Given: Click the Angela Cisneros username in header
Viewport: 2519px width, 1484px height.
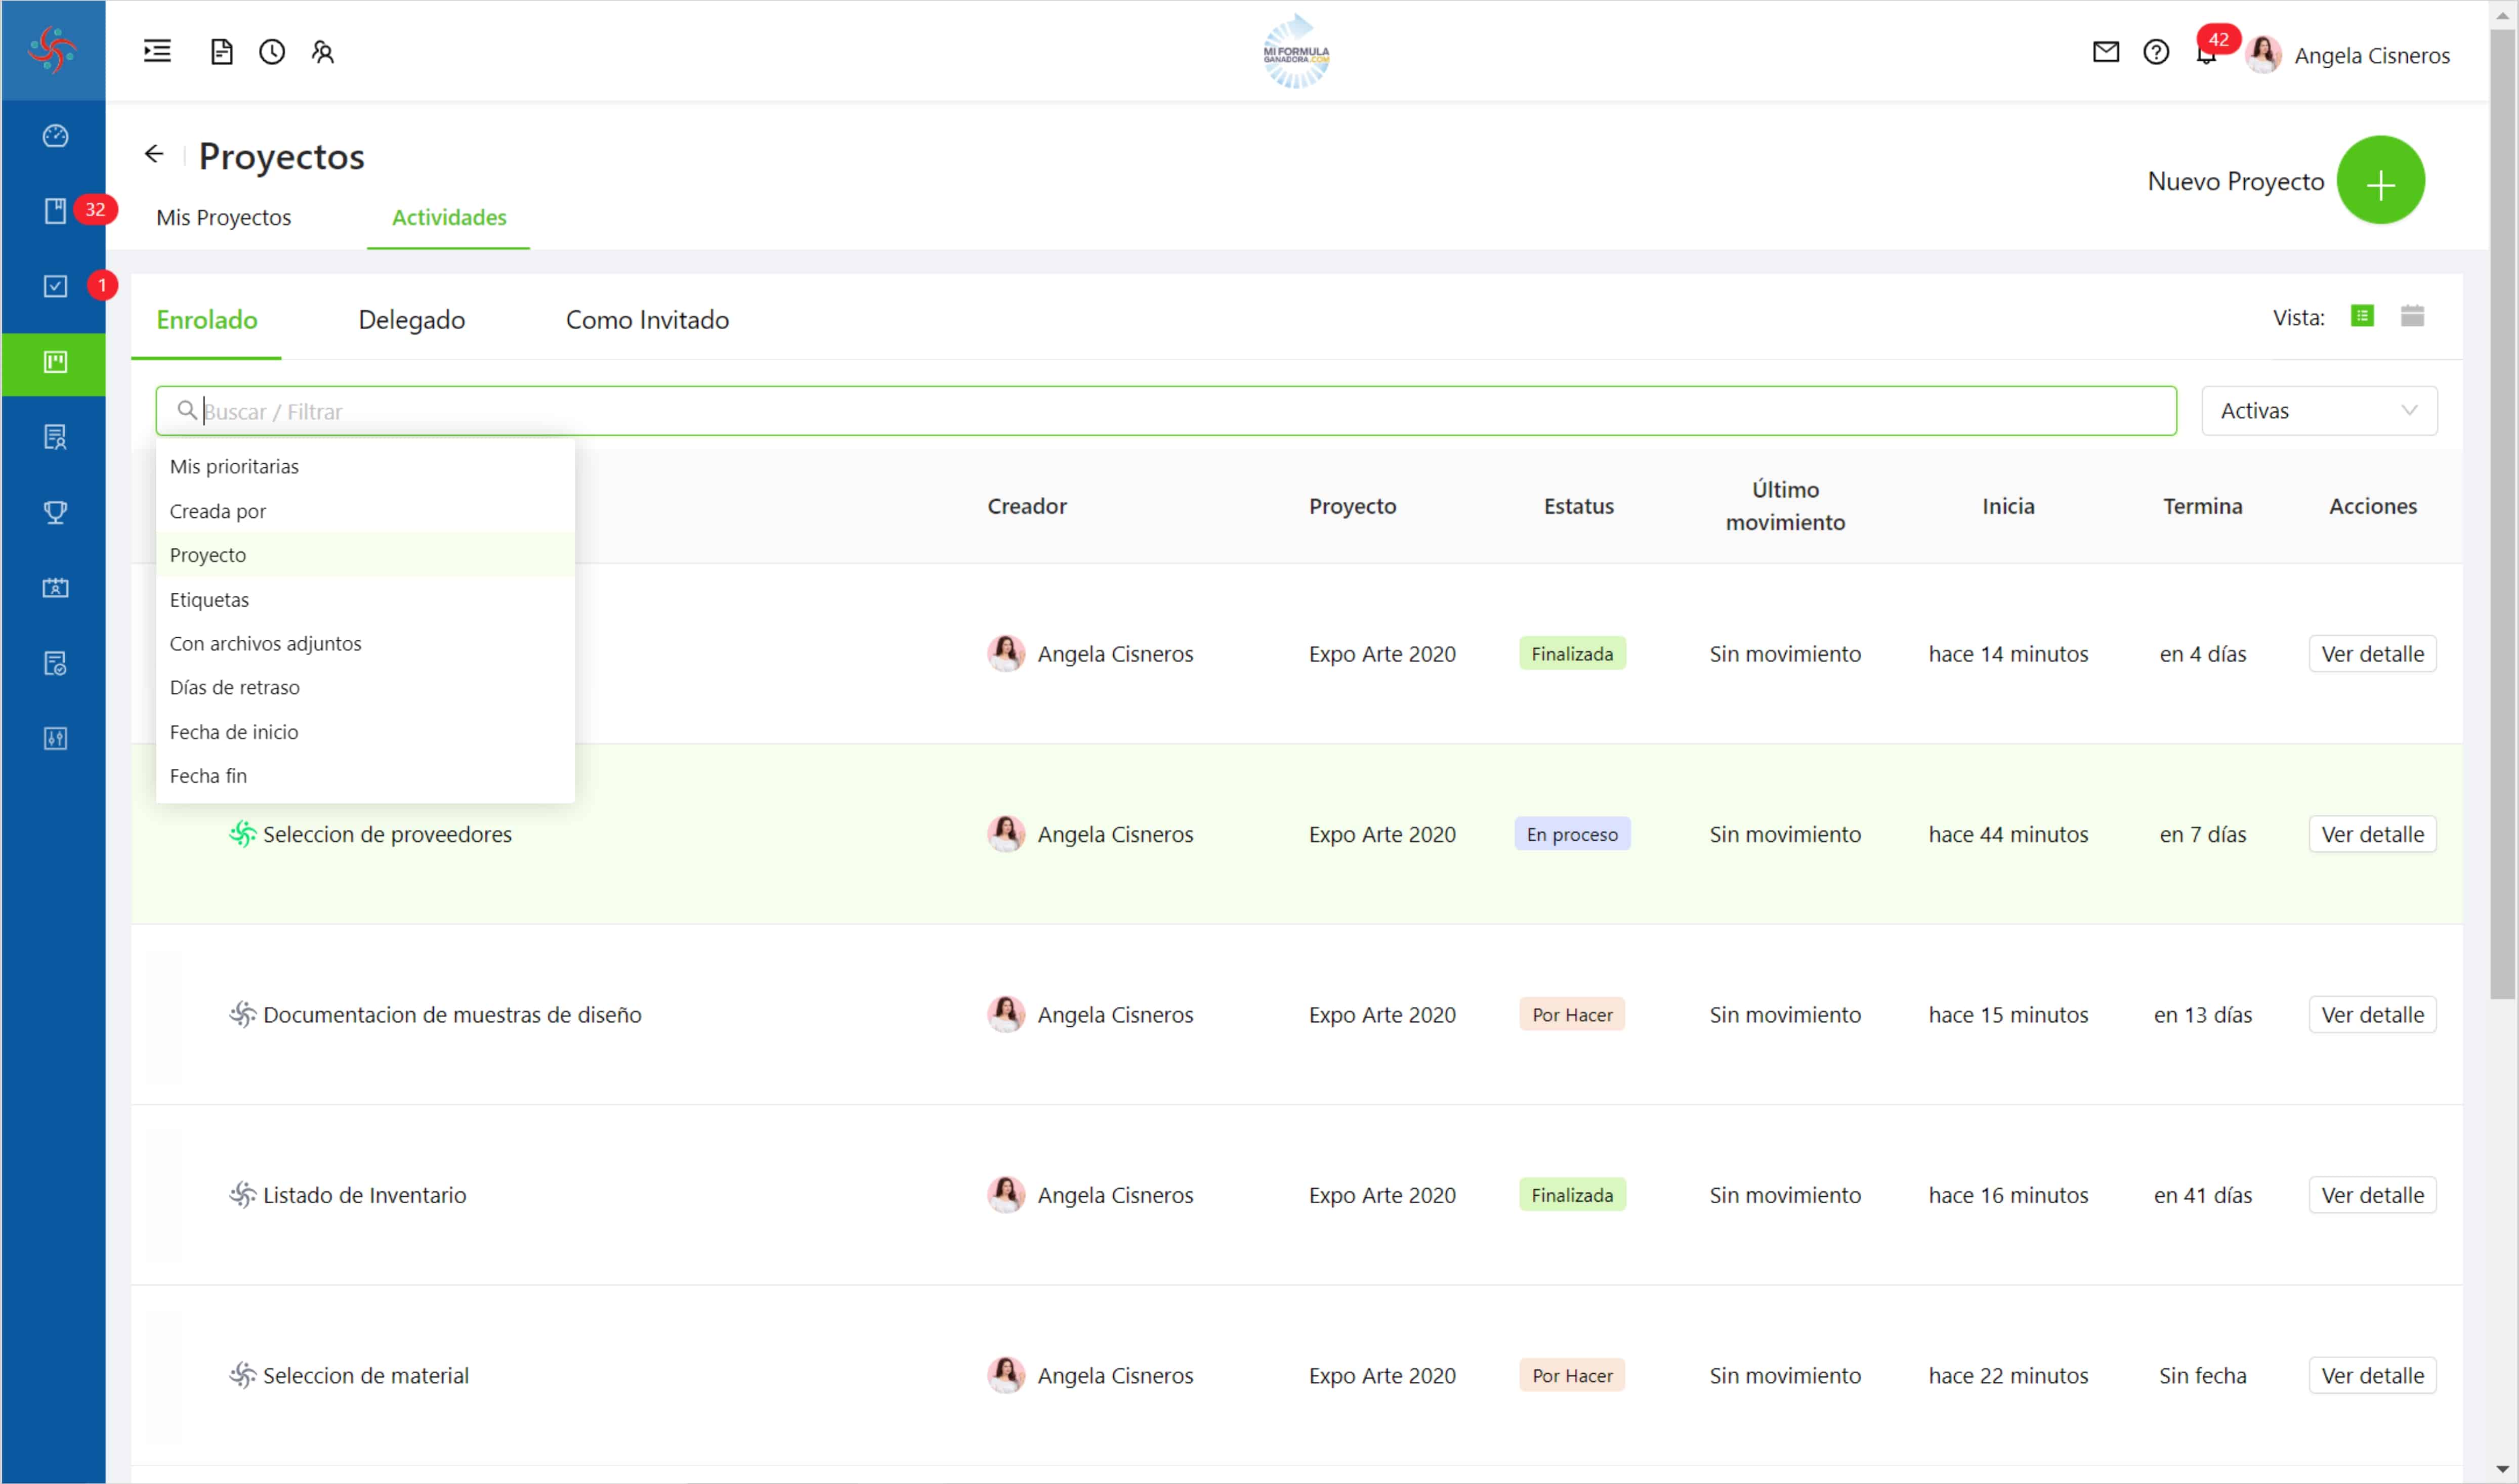Looking at the screenshot, I should coord(2371,56).
